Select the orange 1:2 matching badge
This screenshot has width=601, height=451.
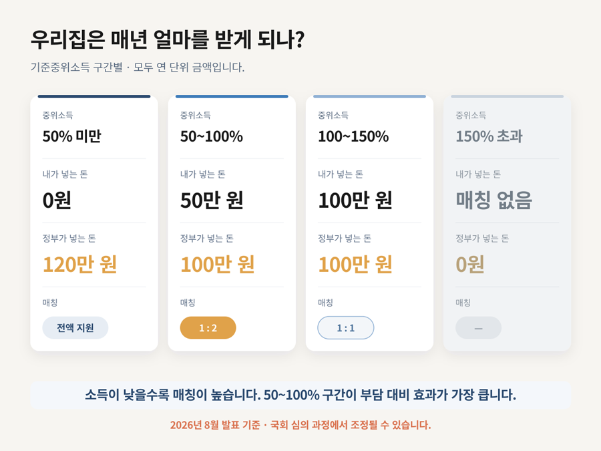[x=208, y=327]
